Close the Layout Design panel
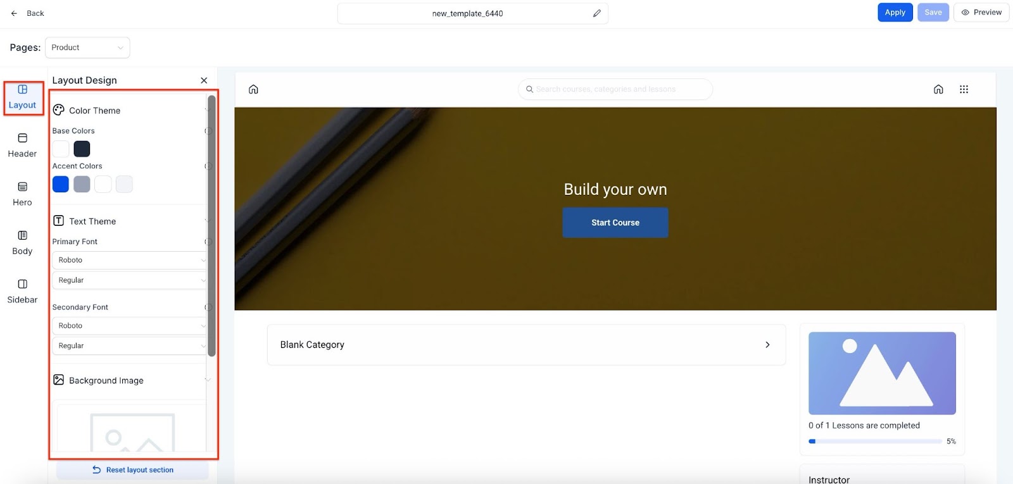This screenshot has height=484, width=1013. (204, 80)
